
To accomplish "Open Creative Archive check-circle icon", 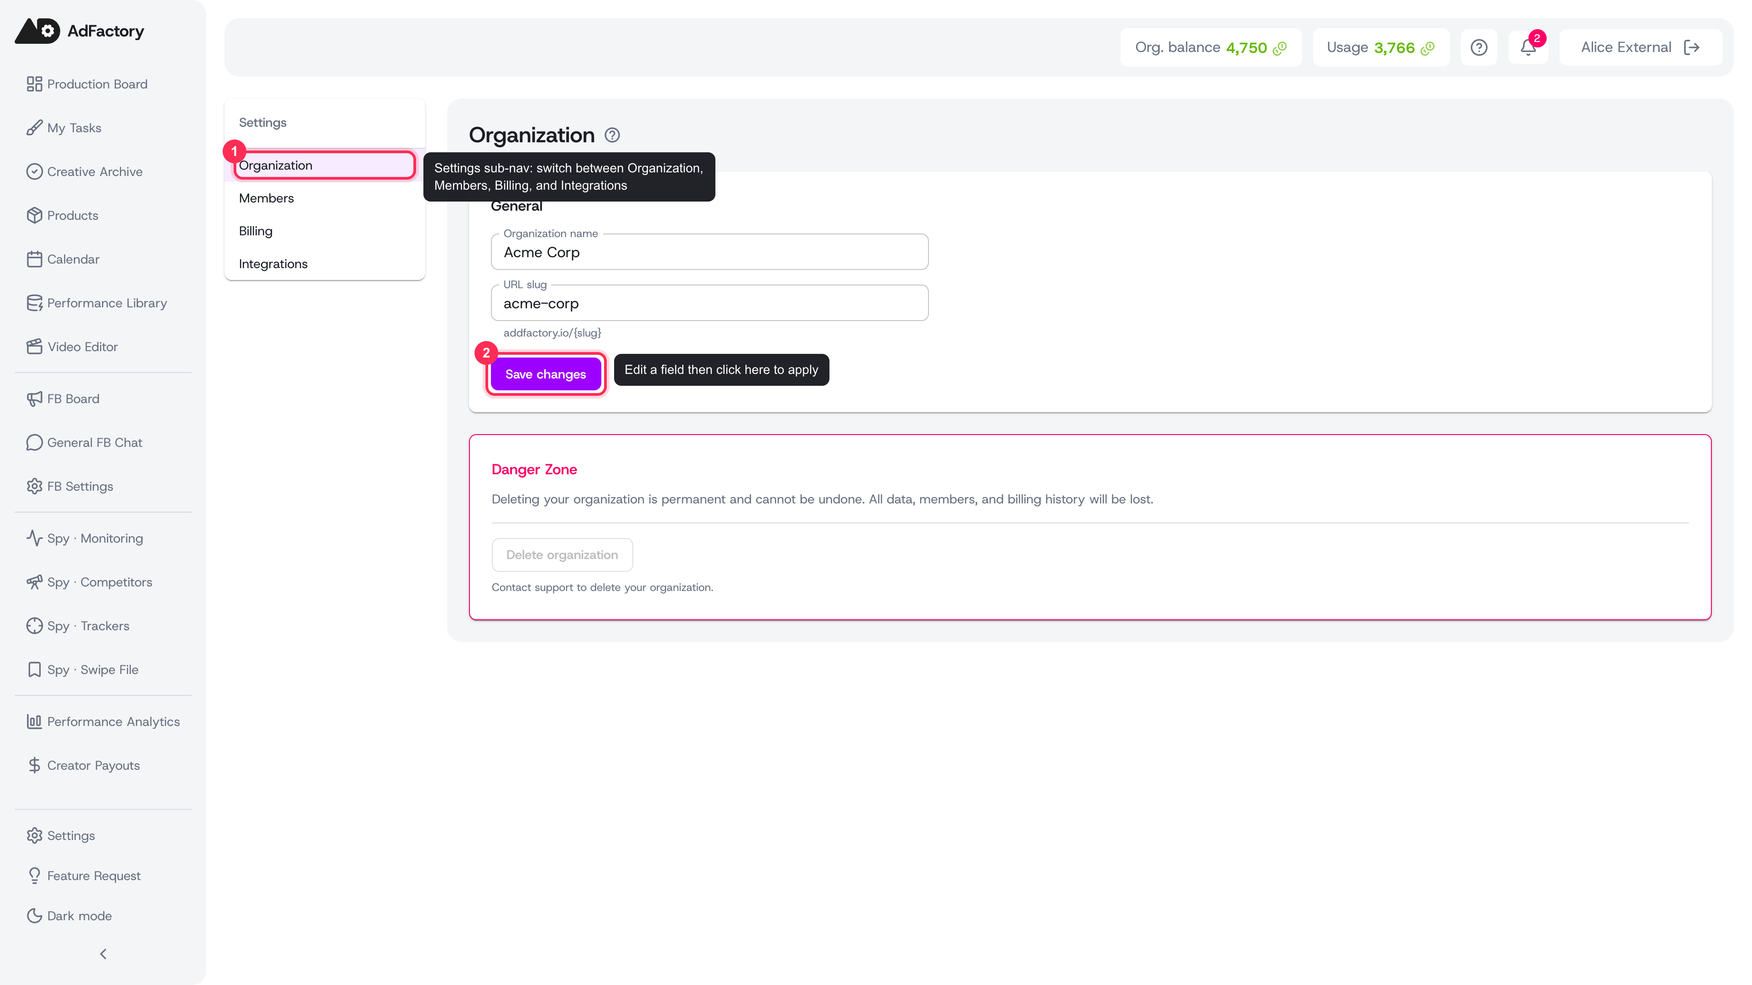I will [34, 171].
